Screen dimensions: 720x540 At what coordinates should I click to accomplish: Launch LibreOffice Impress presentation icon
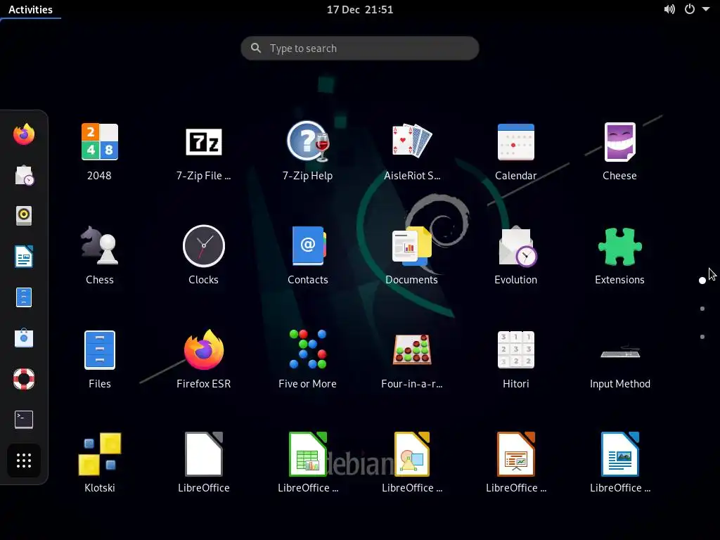pyautogui.click(x=515, y=454)
